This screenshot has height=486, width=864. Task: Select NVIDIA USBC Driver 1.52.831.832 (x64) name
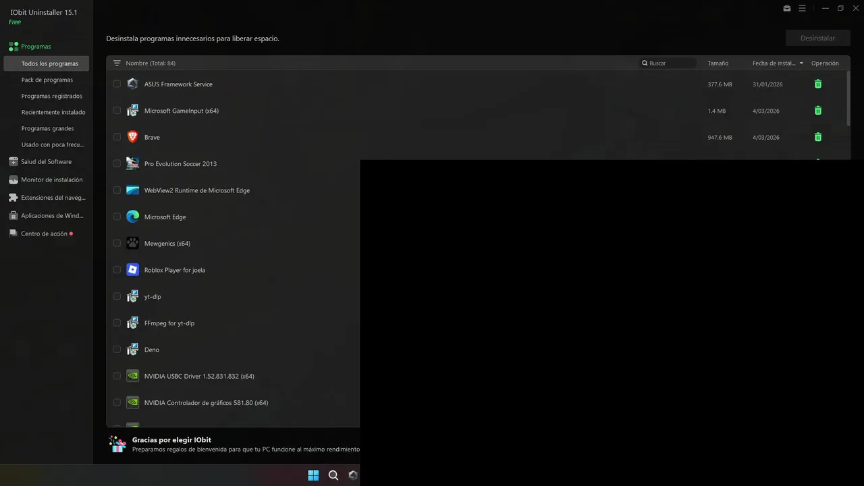click(x=199, y=376)
